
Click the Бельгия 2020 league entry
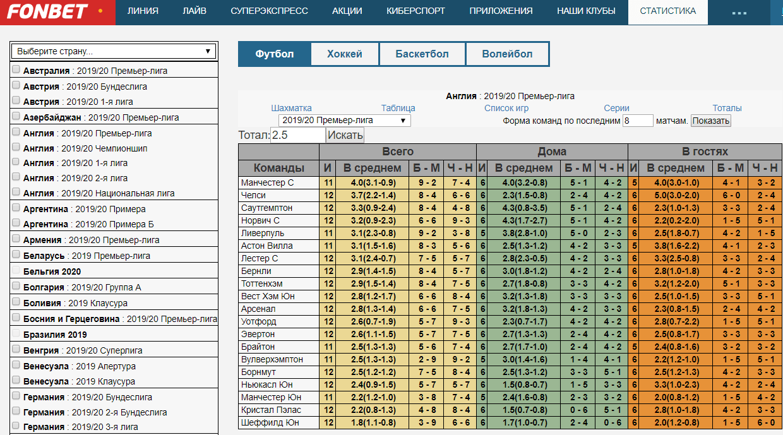(52, 271)
